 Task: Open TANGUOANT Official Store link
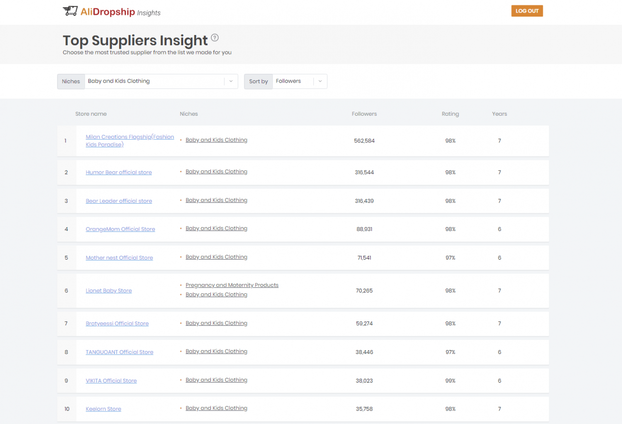click(119, 352)
